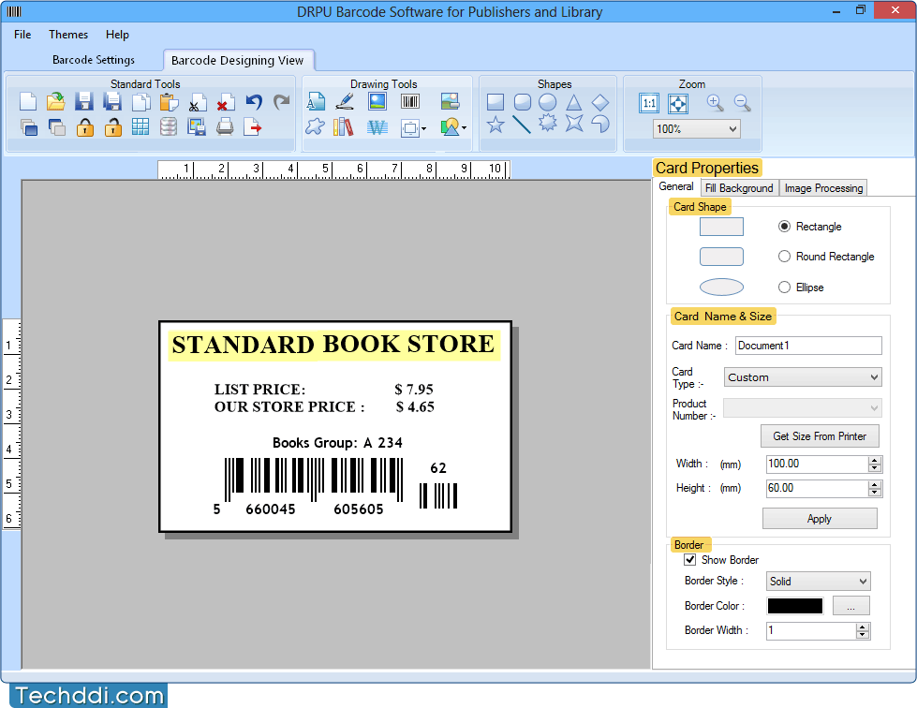
Task: Undo last action with blue arrow
Action: click(x=253, y=102)
